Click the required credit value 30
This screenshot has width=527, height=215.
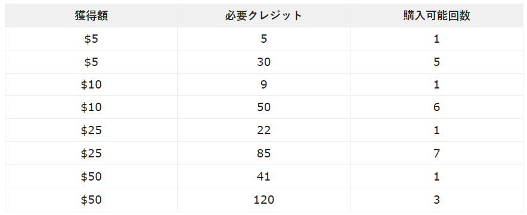pyautogui.click(x=263, y=62)
